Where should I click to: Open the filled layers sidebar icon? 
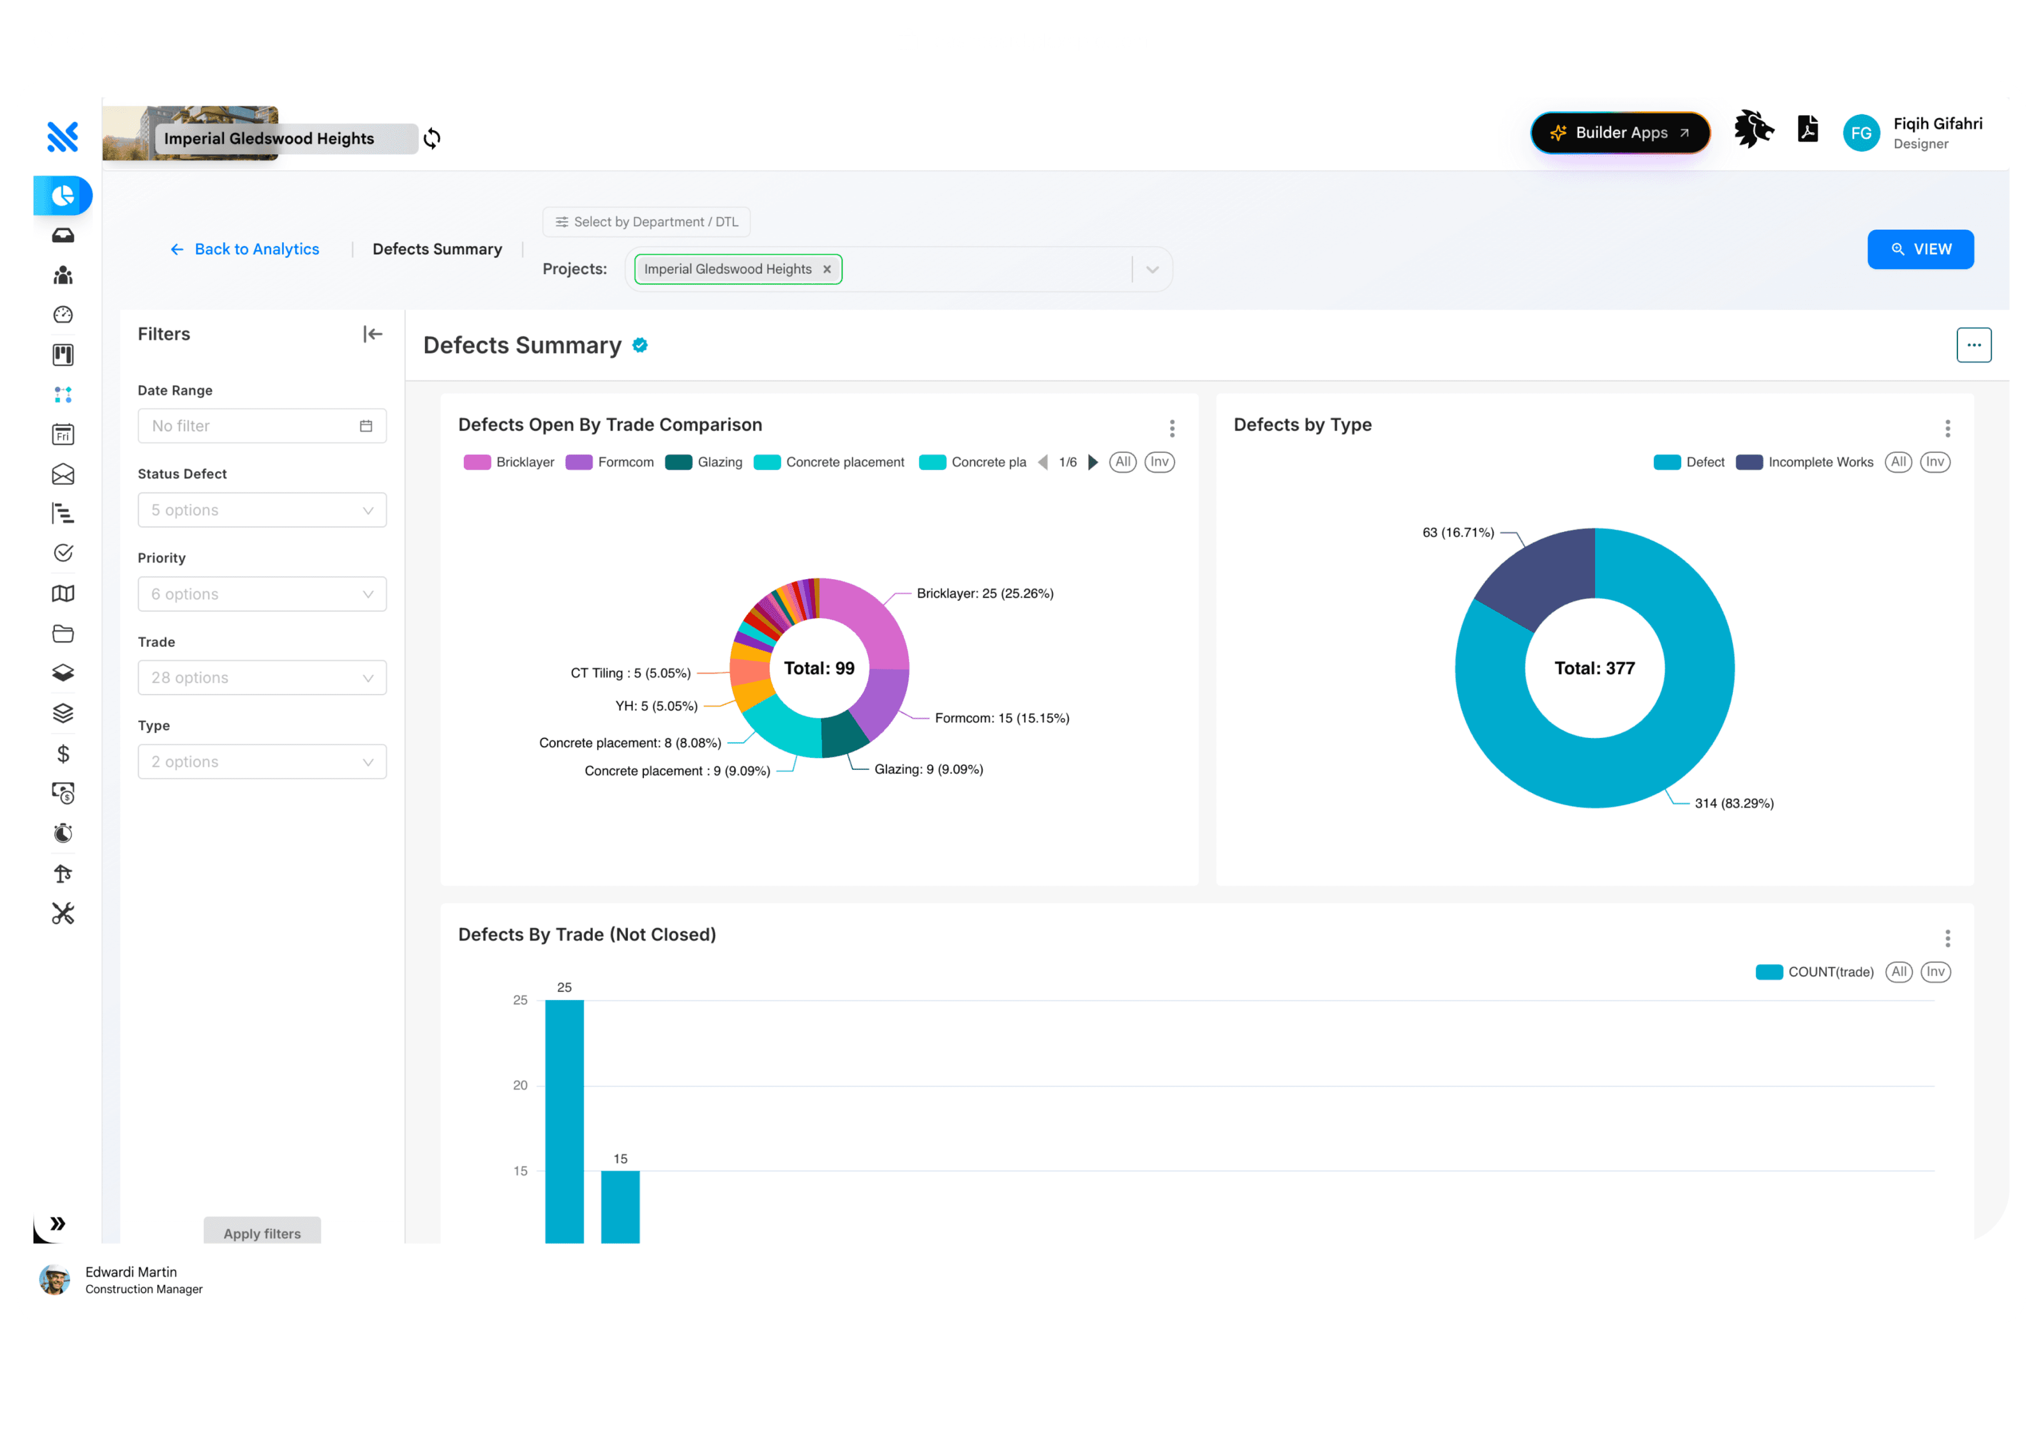[x=63, y=673]
